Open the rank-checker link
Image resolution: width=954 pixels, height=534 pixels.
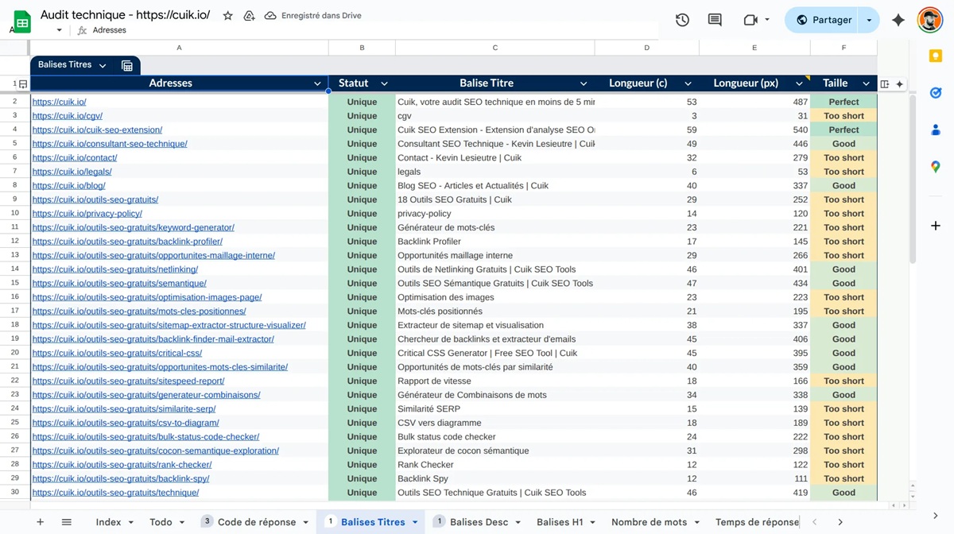(122, 465)
